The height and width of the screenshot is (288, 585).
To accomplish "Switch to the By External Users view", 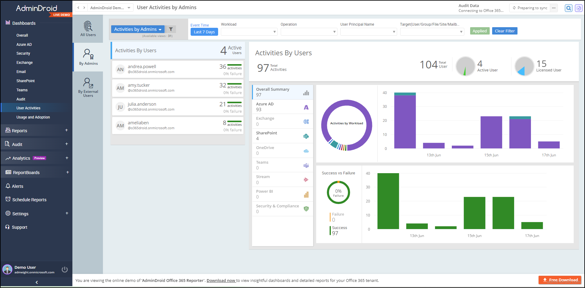I will (x=88, y=86).
